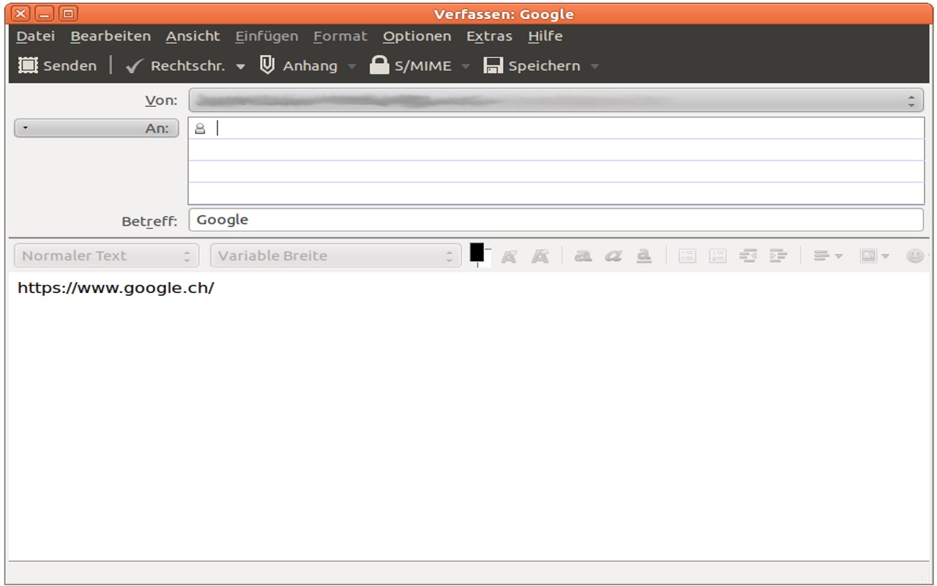Screen dimensions: 937x586
Task: Open the Format menu
Action: click(x=340, y=36)
